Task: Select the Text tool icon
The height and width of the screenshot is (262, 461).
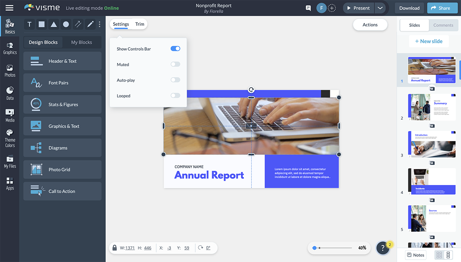Action: tap(29, 25)
